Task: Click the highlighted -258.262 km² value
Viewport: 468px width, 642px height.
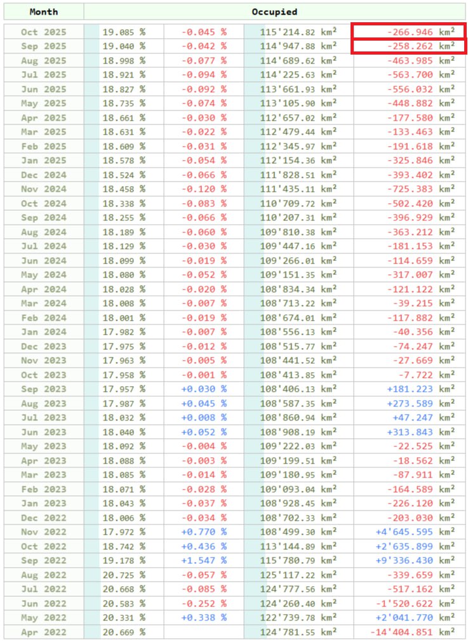Action: [x=409, y=46]
